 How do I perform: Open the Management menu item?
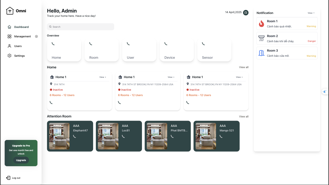point(22,36)
